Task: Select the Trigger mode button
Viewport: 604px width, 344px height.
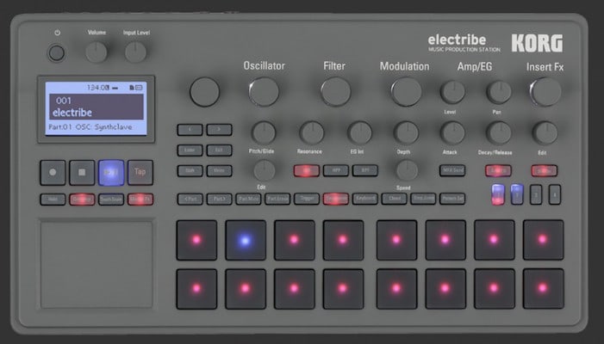Action: (x=307, y=199)
